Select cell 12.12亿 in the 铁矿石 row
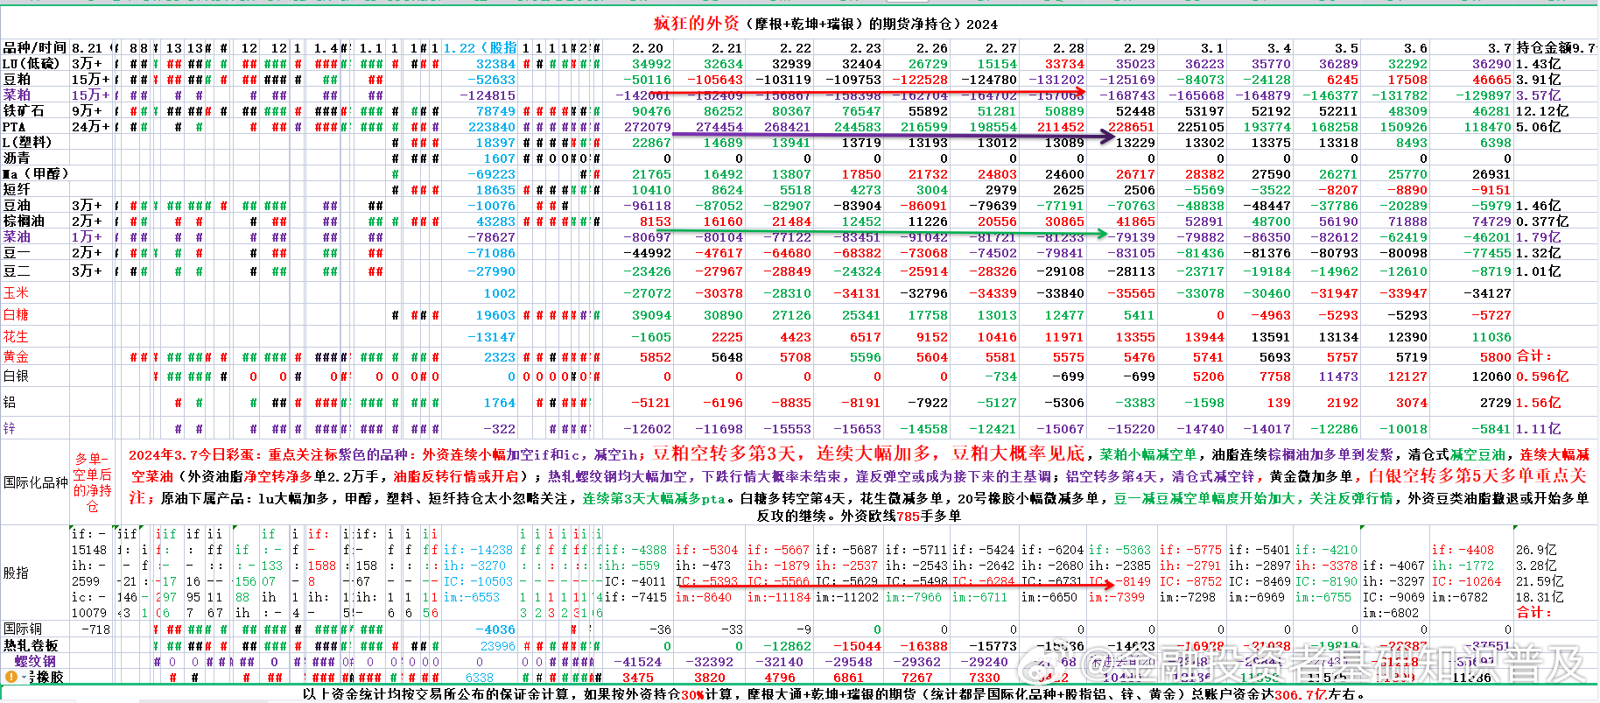This screenshot has width=1600, height=703. tap(1542, 111)
